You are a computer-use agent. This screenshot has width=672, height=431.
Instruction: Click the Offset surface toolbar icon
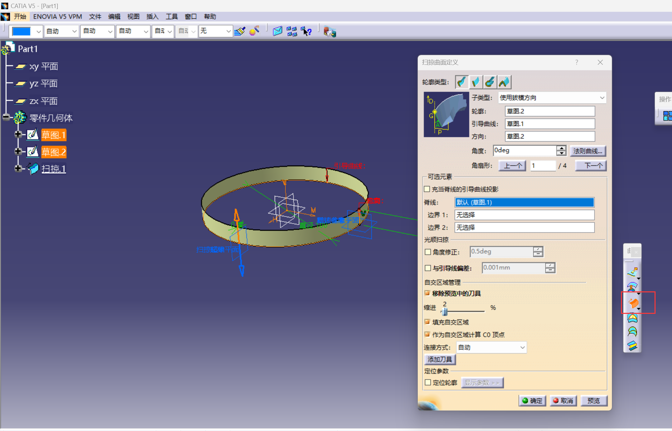[x=632, y=287]
